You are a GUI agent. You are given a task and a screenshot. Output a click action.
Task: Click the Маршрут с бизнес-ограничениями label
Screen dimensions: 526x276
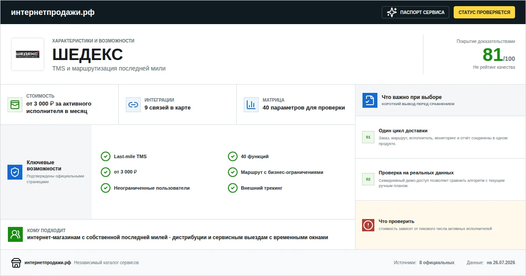(282, 172)
